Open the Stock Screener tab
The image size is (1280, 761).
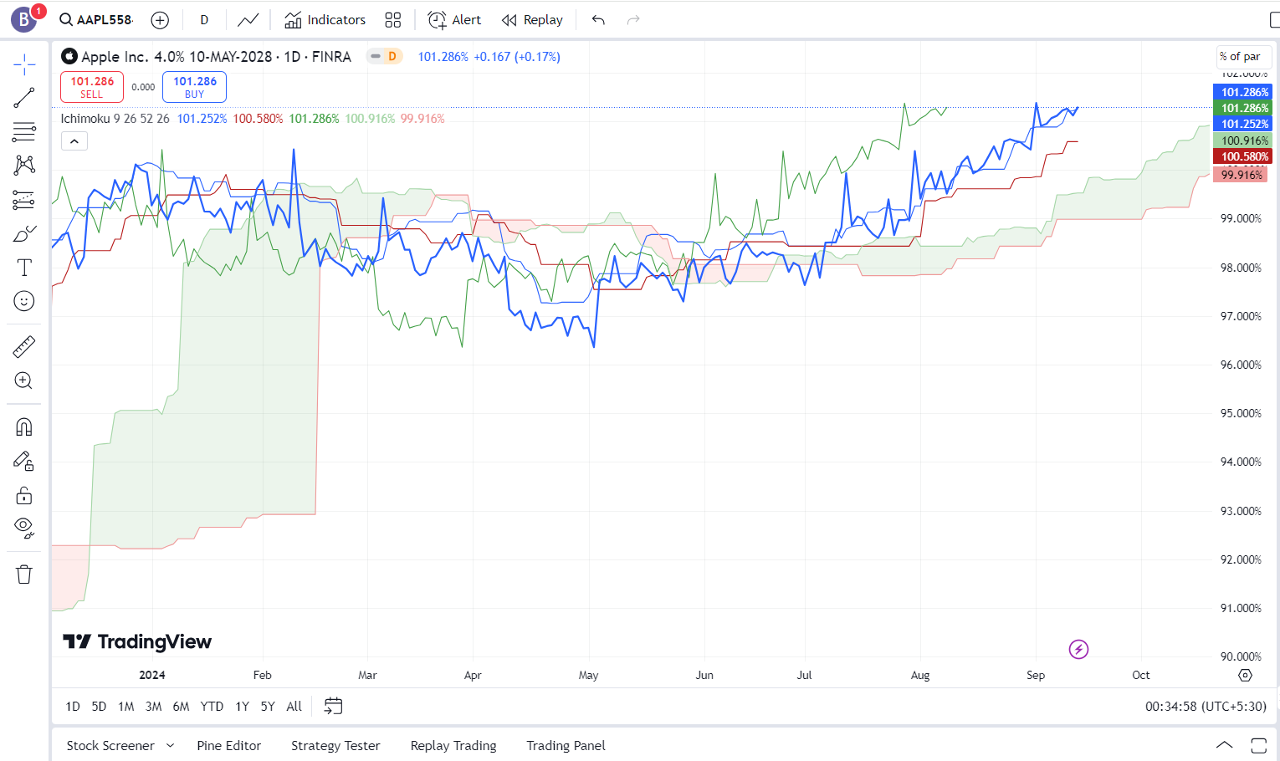pyautogui.click(x=110, y=746)
